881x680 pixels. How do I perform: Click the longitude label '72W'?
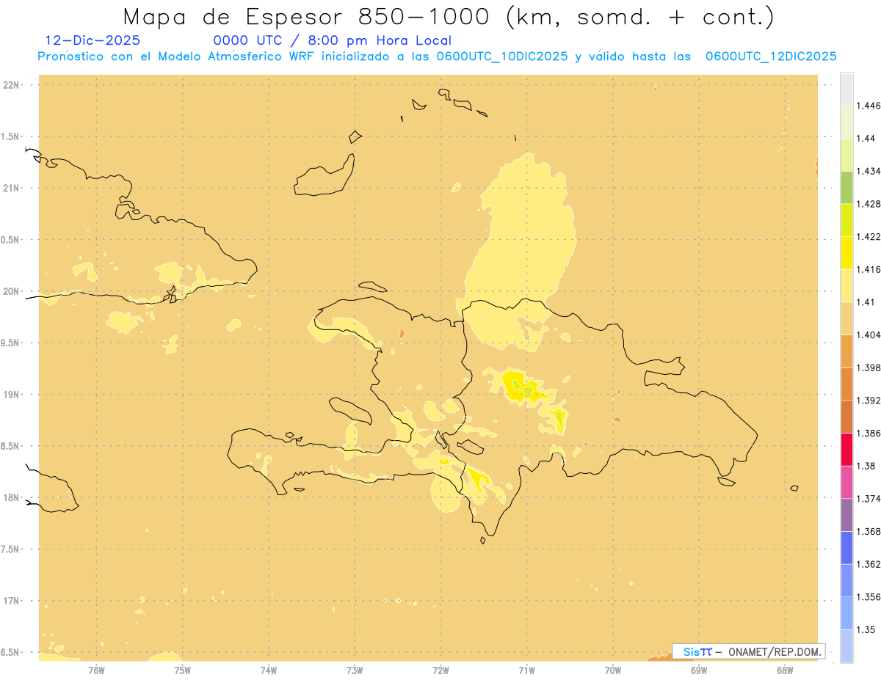pos(440,670)
